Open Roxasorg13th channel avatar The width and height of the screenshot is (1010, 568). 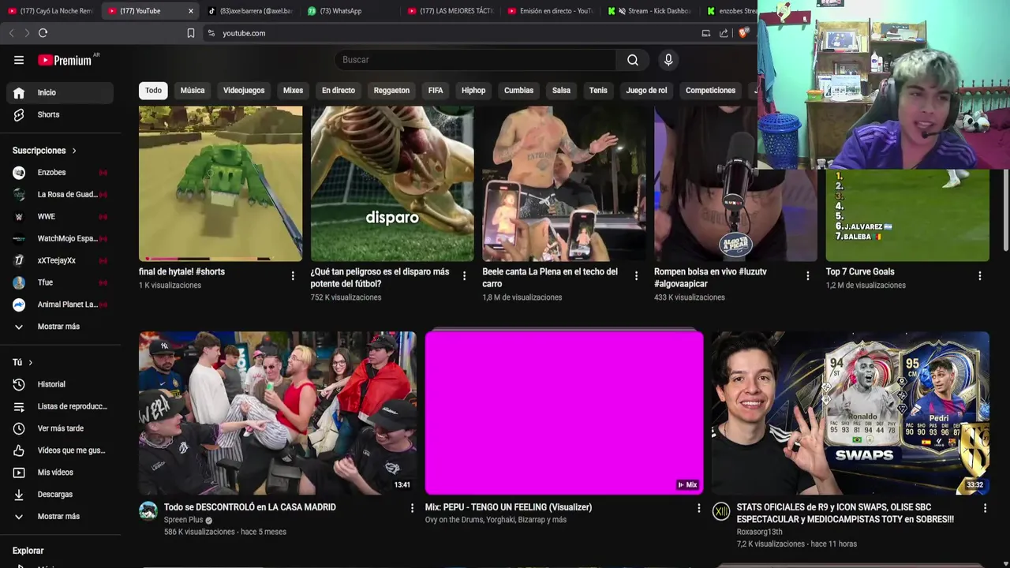pos(721,511)
